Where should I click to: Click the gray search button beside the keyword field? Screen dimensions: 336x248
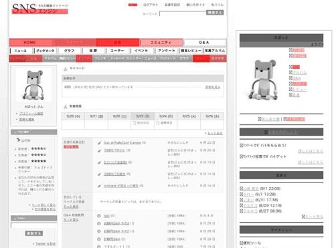point(215,13)
